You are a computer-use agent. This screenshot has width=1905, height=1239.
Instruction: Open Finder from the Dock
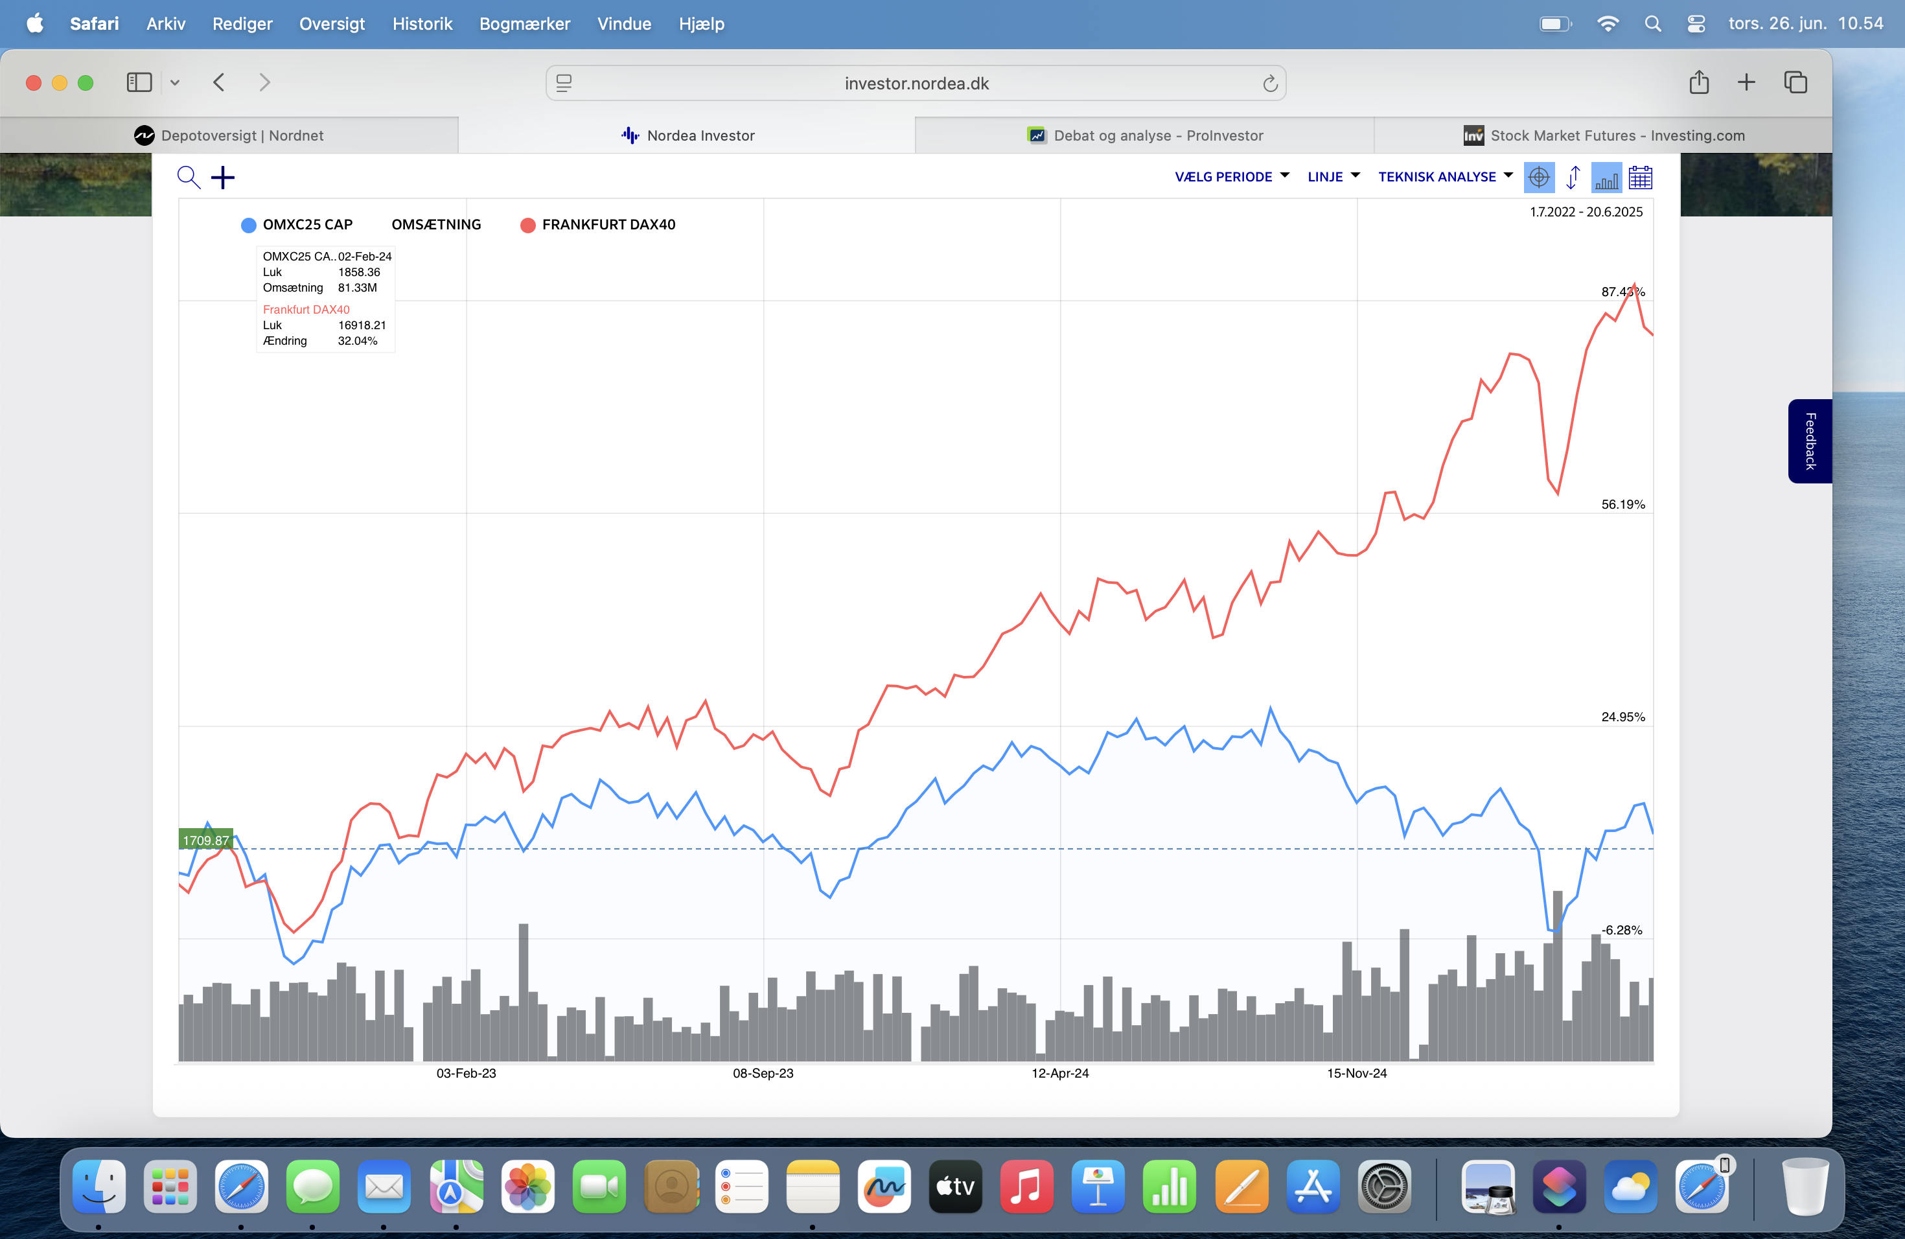(x=99, y=1186)
